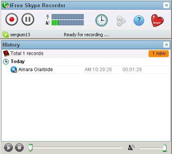Open the clock history icon in toolbar
Image resolution: width=172 pixels, height=154 pixels.
point(101,20)
